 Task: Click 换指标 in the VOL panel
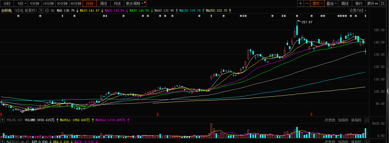357,120
